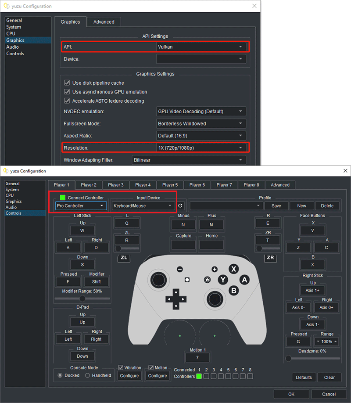Toggle Use asynchronous GPU emulation checkbox

67,92
